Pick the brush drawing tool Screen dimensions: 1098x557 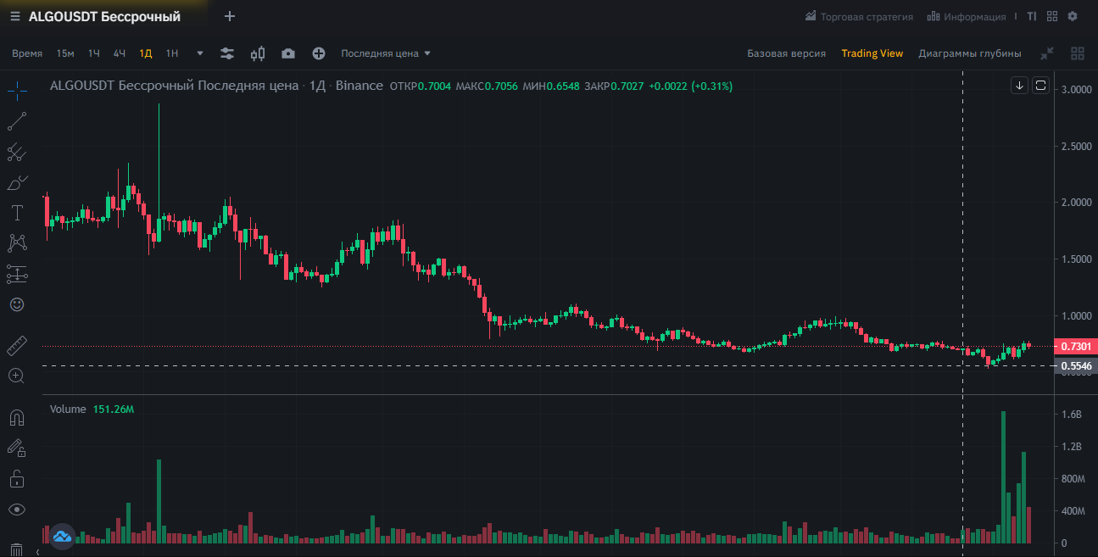(17, 182)
